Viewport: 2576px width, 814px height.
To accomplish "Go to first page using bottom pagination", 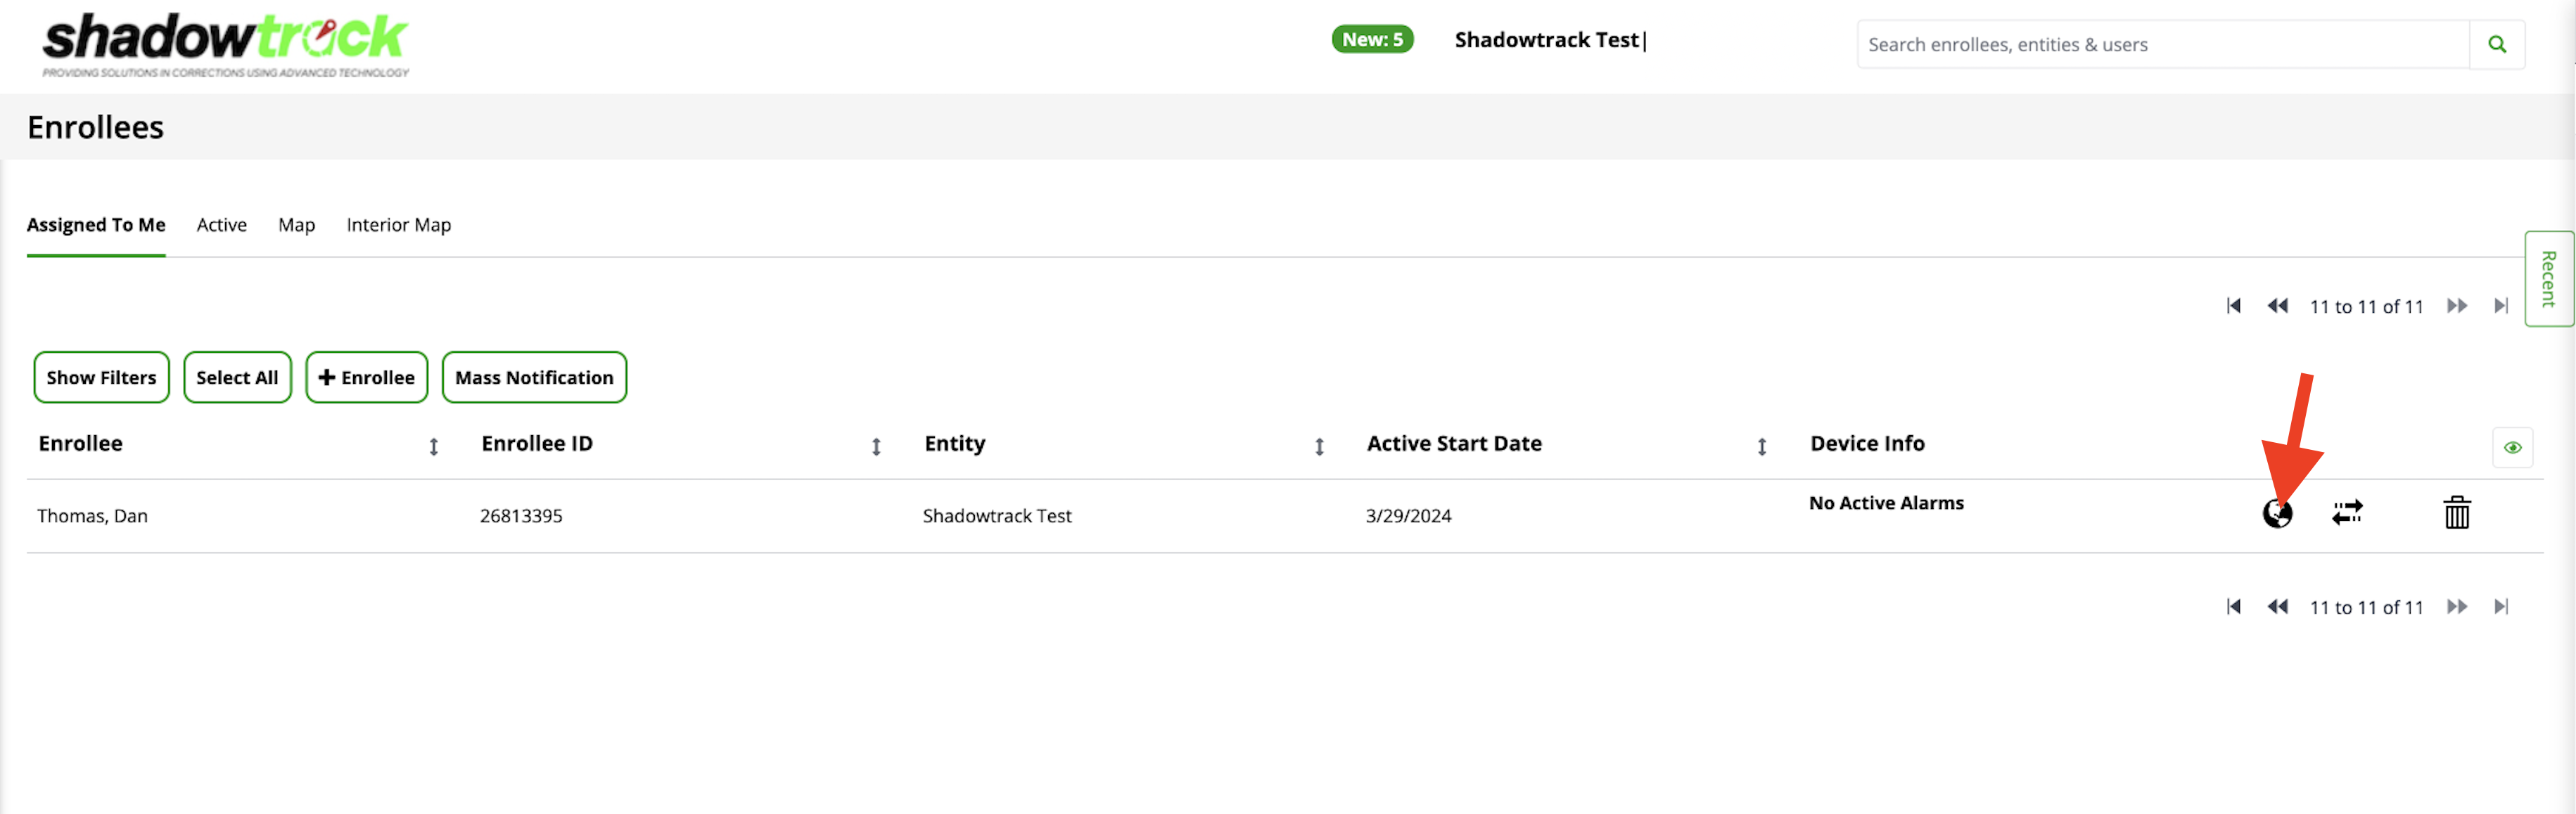I will pos(2233,606).
